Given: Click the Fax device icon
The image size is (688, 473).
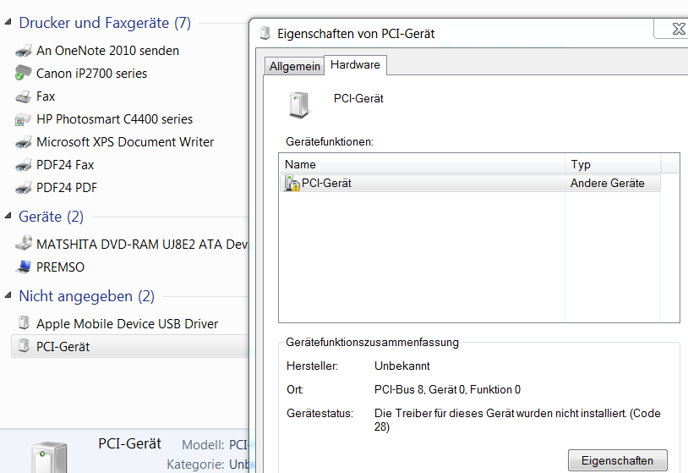Looking at the screenshot, I should 24,96.
